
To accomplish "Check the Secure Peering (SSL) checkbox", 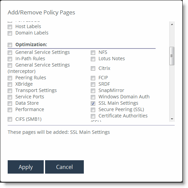I will point(93,110).
